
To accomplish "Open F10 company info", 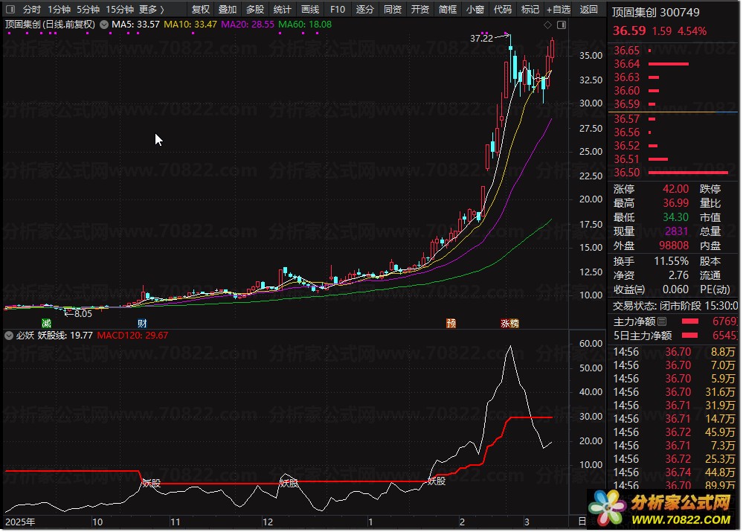I will [338, 9].
